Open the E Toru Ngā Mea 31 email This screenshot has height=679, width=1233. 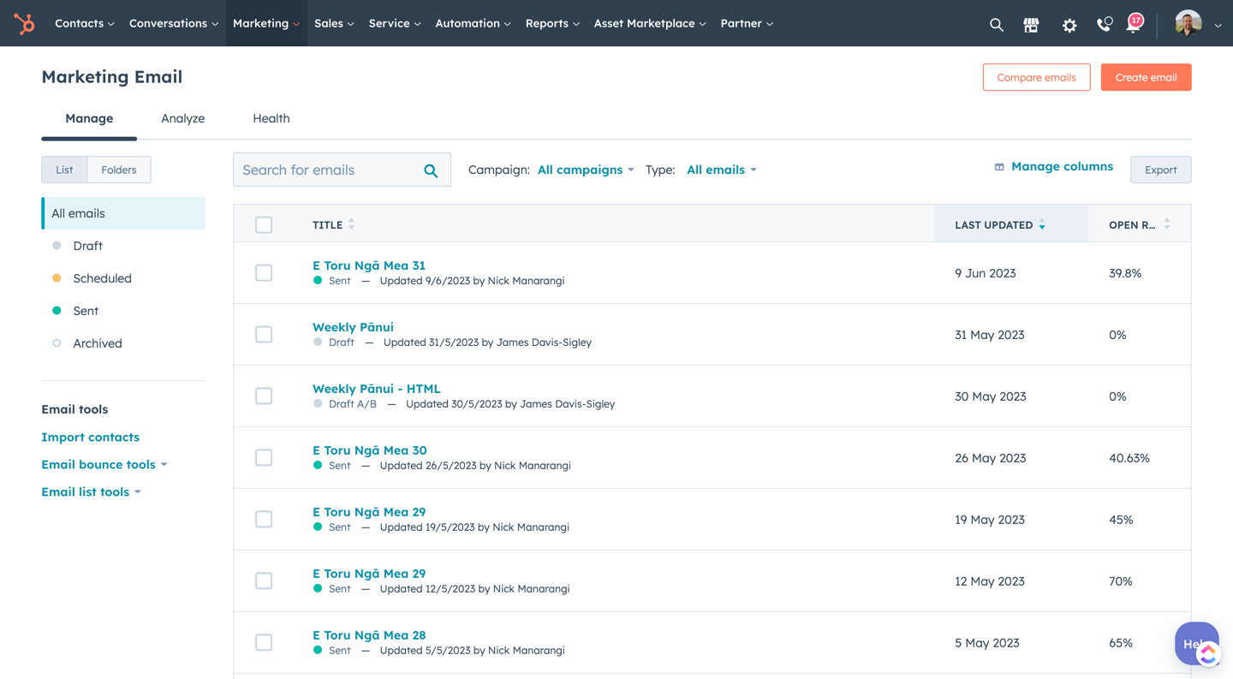click(369, 265)
